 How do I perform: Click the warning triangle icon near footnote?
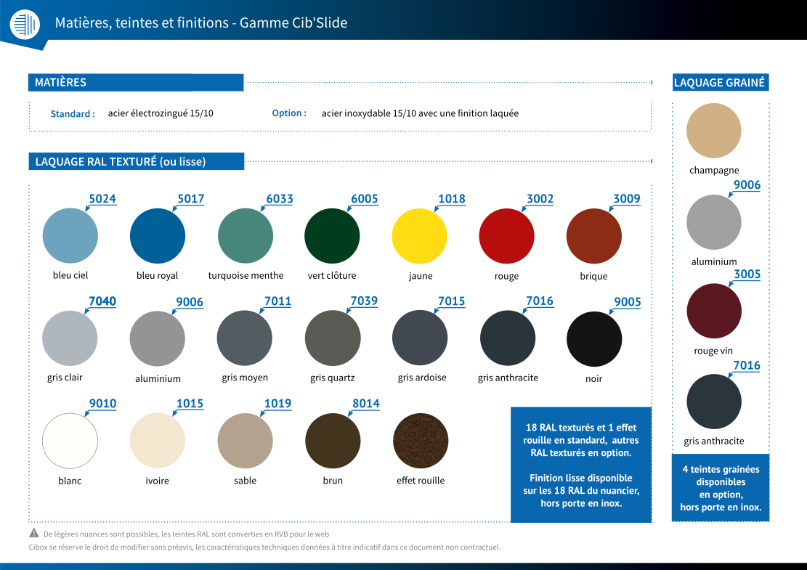[34, 532]
